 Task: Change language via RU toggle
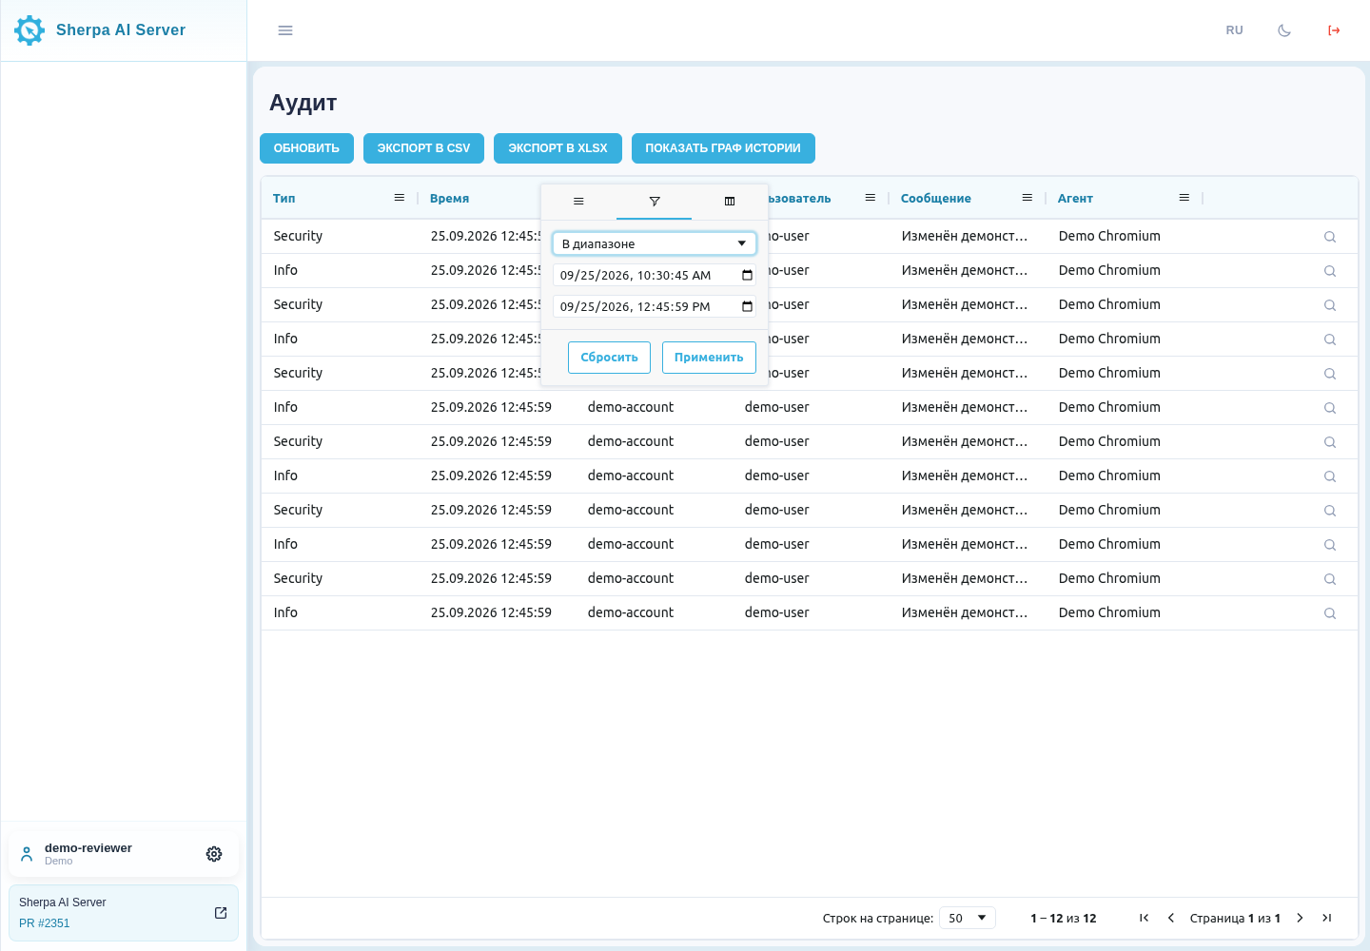point(1234,30)
